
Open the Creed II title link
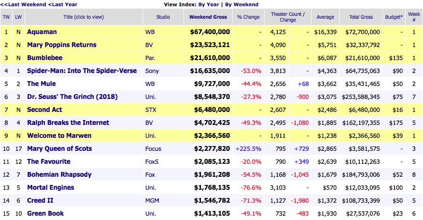point(40,200)
